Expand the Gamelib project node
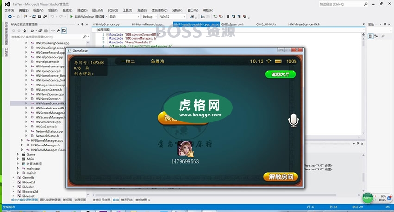The image size is (394, 212). coord(13,177)
